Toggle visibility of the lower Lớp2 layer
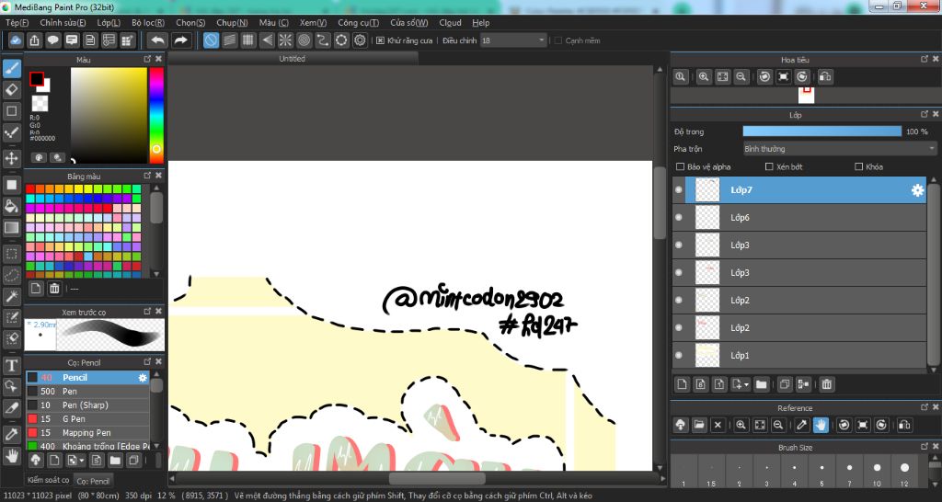 [x=679, y=328]
